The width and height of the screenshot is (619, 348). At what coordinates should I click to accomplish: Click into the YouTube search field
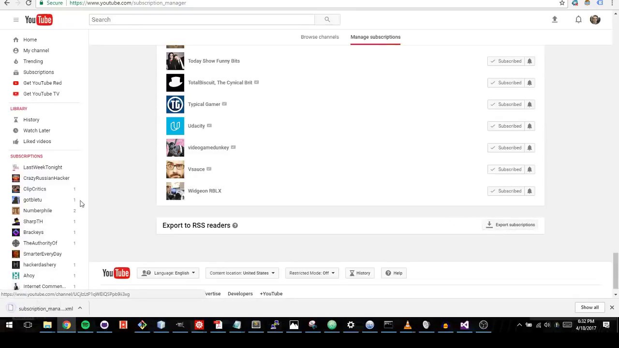coord(202,20)
